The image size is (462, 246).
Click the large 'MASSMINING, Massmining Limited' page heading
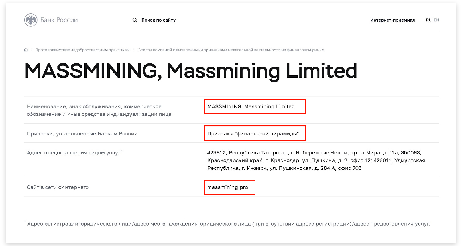tap(191, 71)
